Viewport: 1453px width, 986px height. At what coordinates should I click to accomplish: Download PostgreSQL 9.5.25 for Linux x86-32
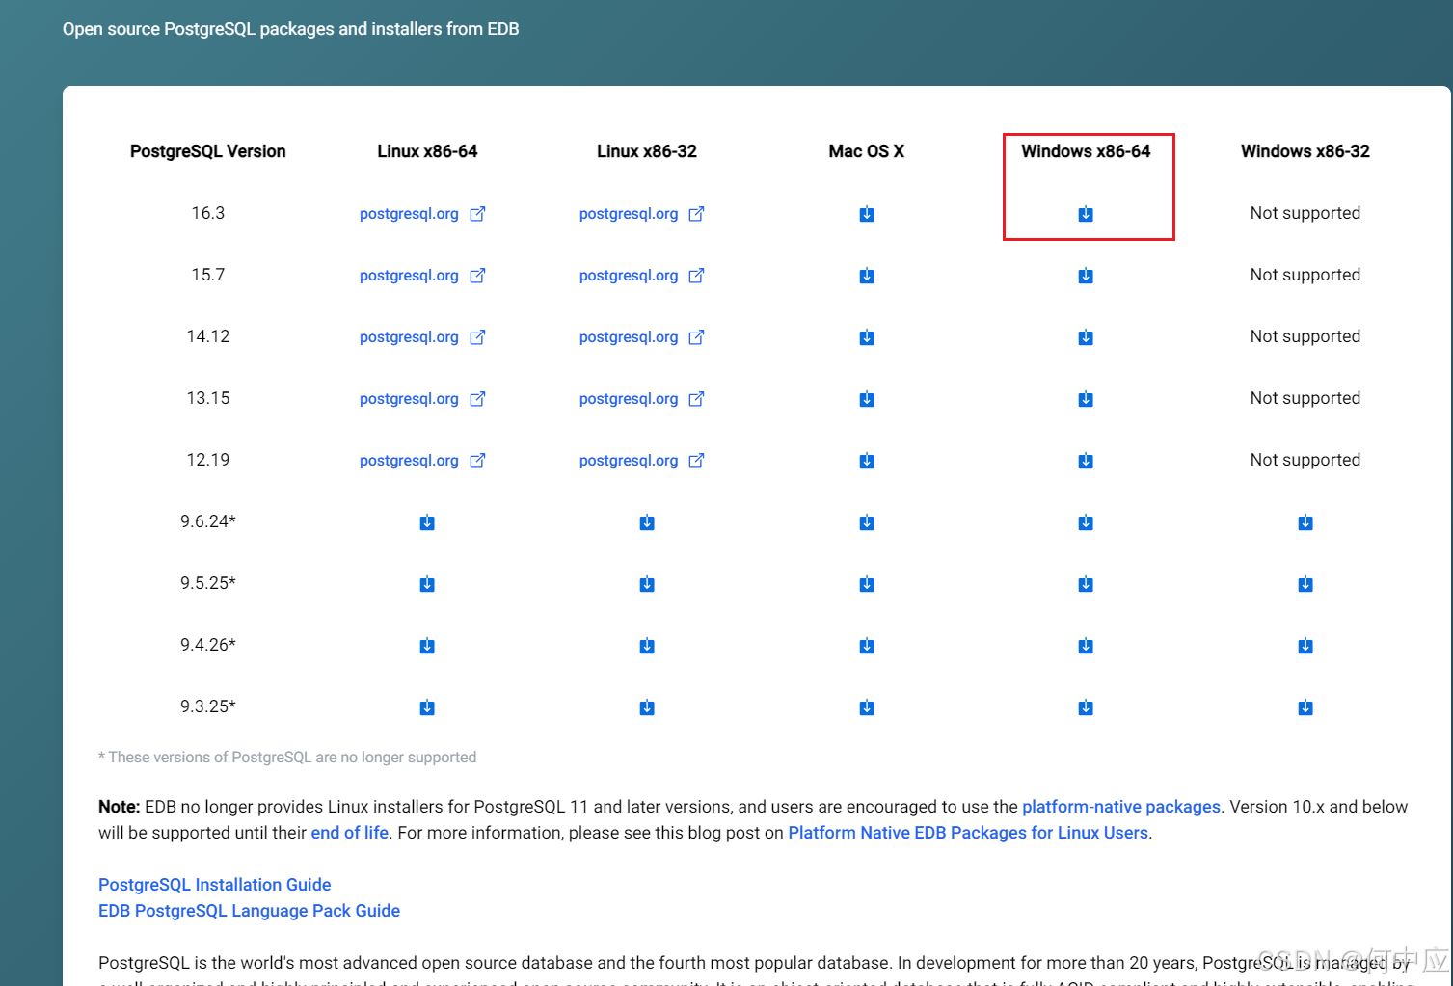click(647, 584)
